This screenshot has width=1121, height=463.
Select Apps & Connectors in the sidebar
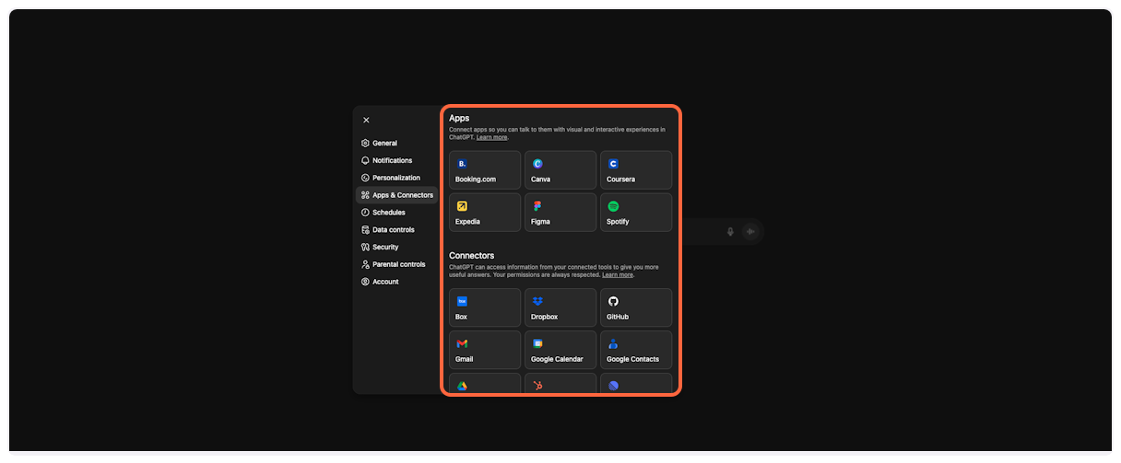click(396, 195)
